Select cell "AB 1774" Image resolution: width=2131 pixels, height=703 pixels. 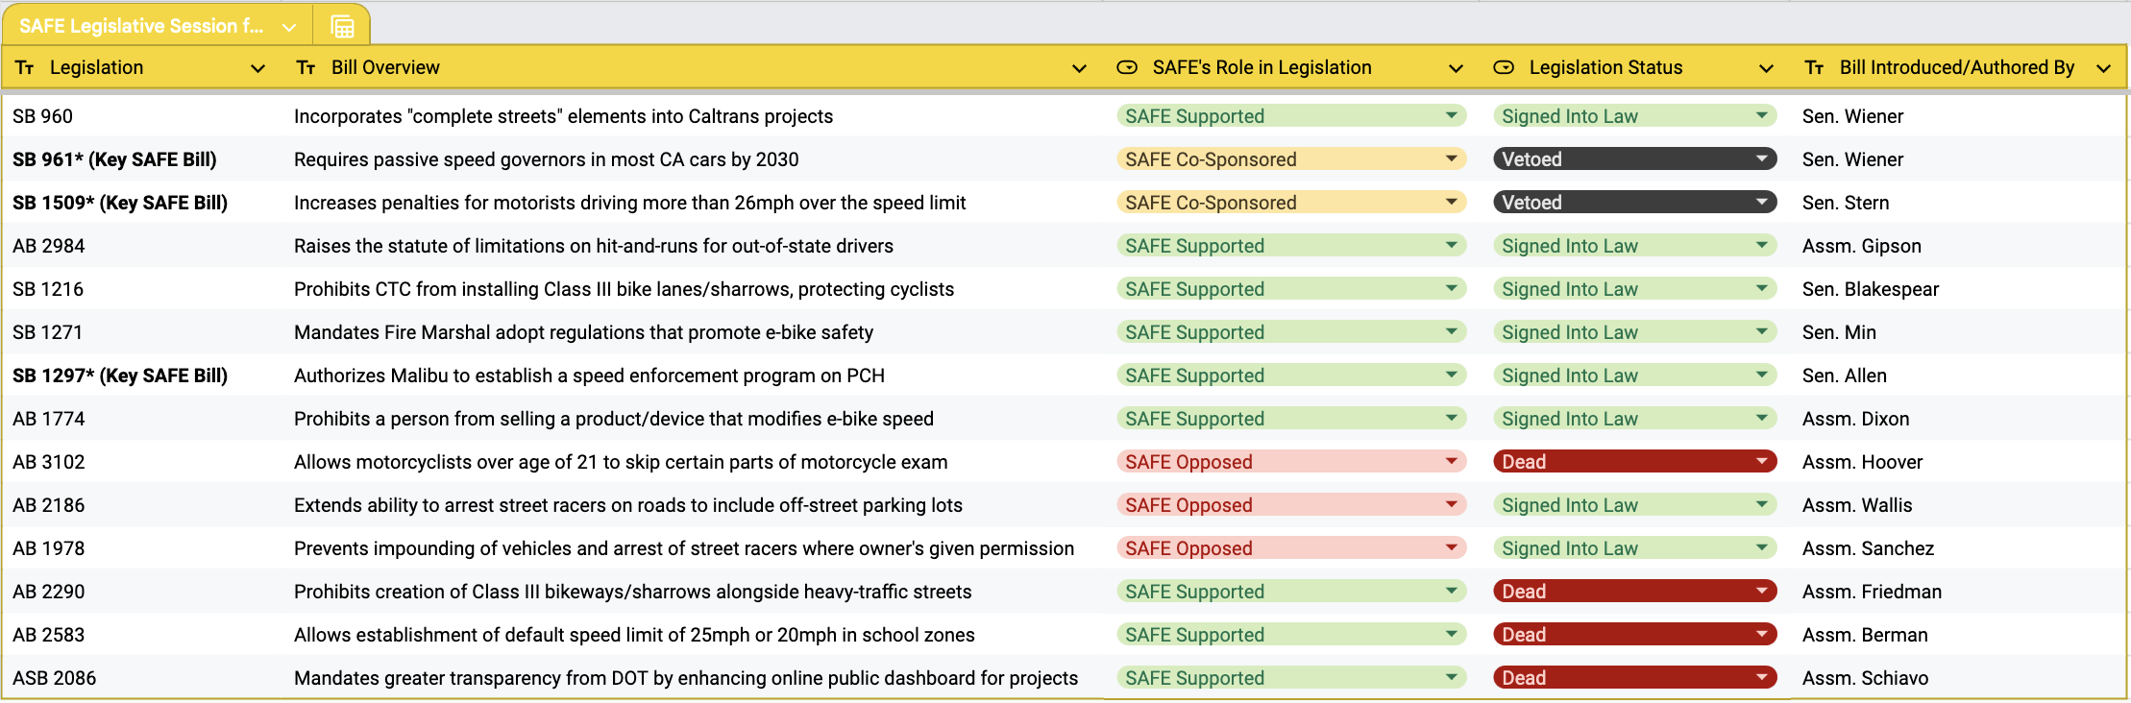coord(141,419)
